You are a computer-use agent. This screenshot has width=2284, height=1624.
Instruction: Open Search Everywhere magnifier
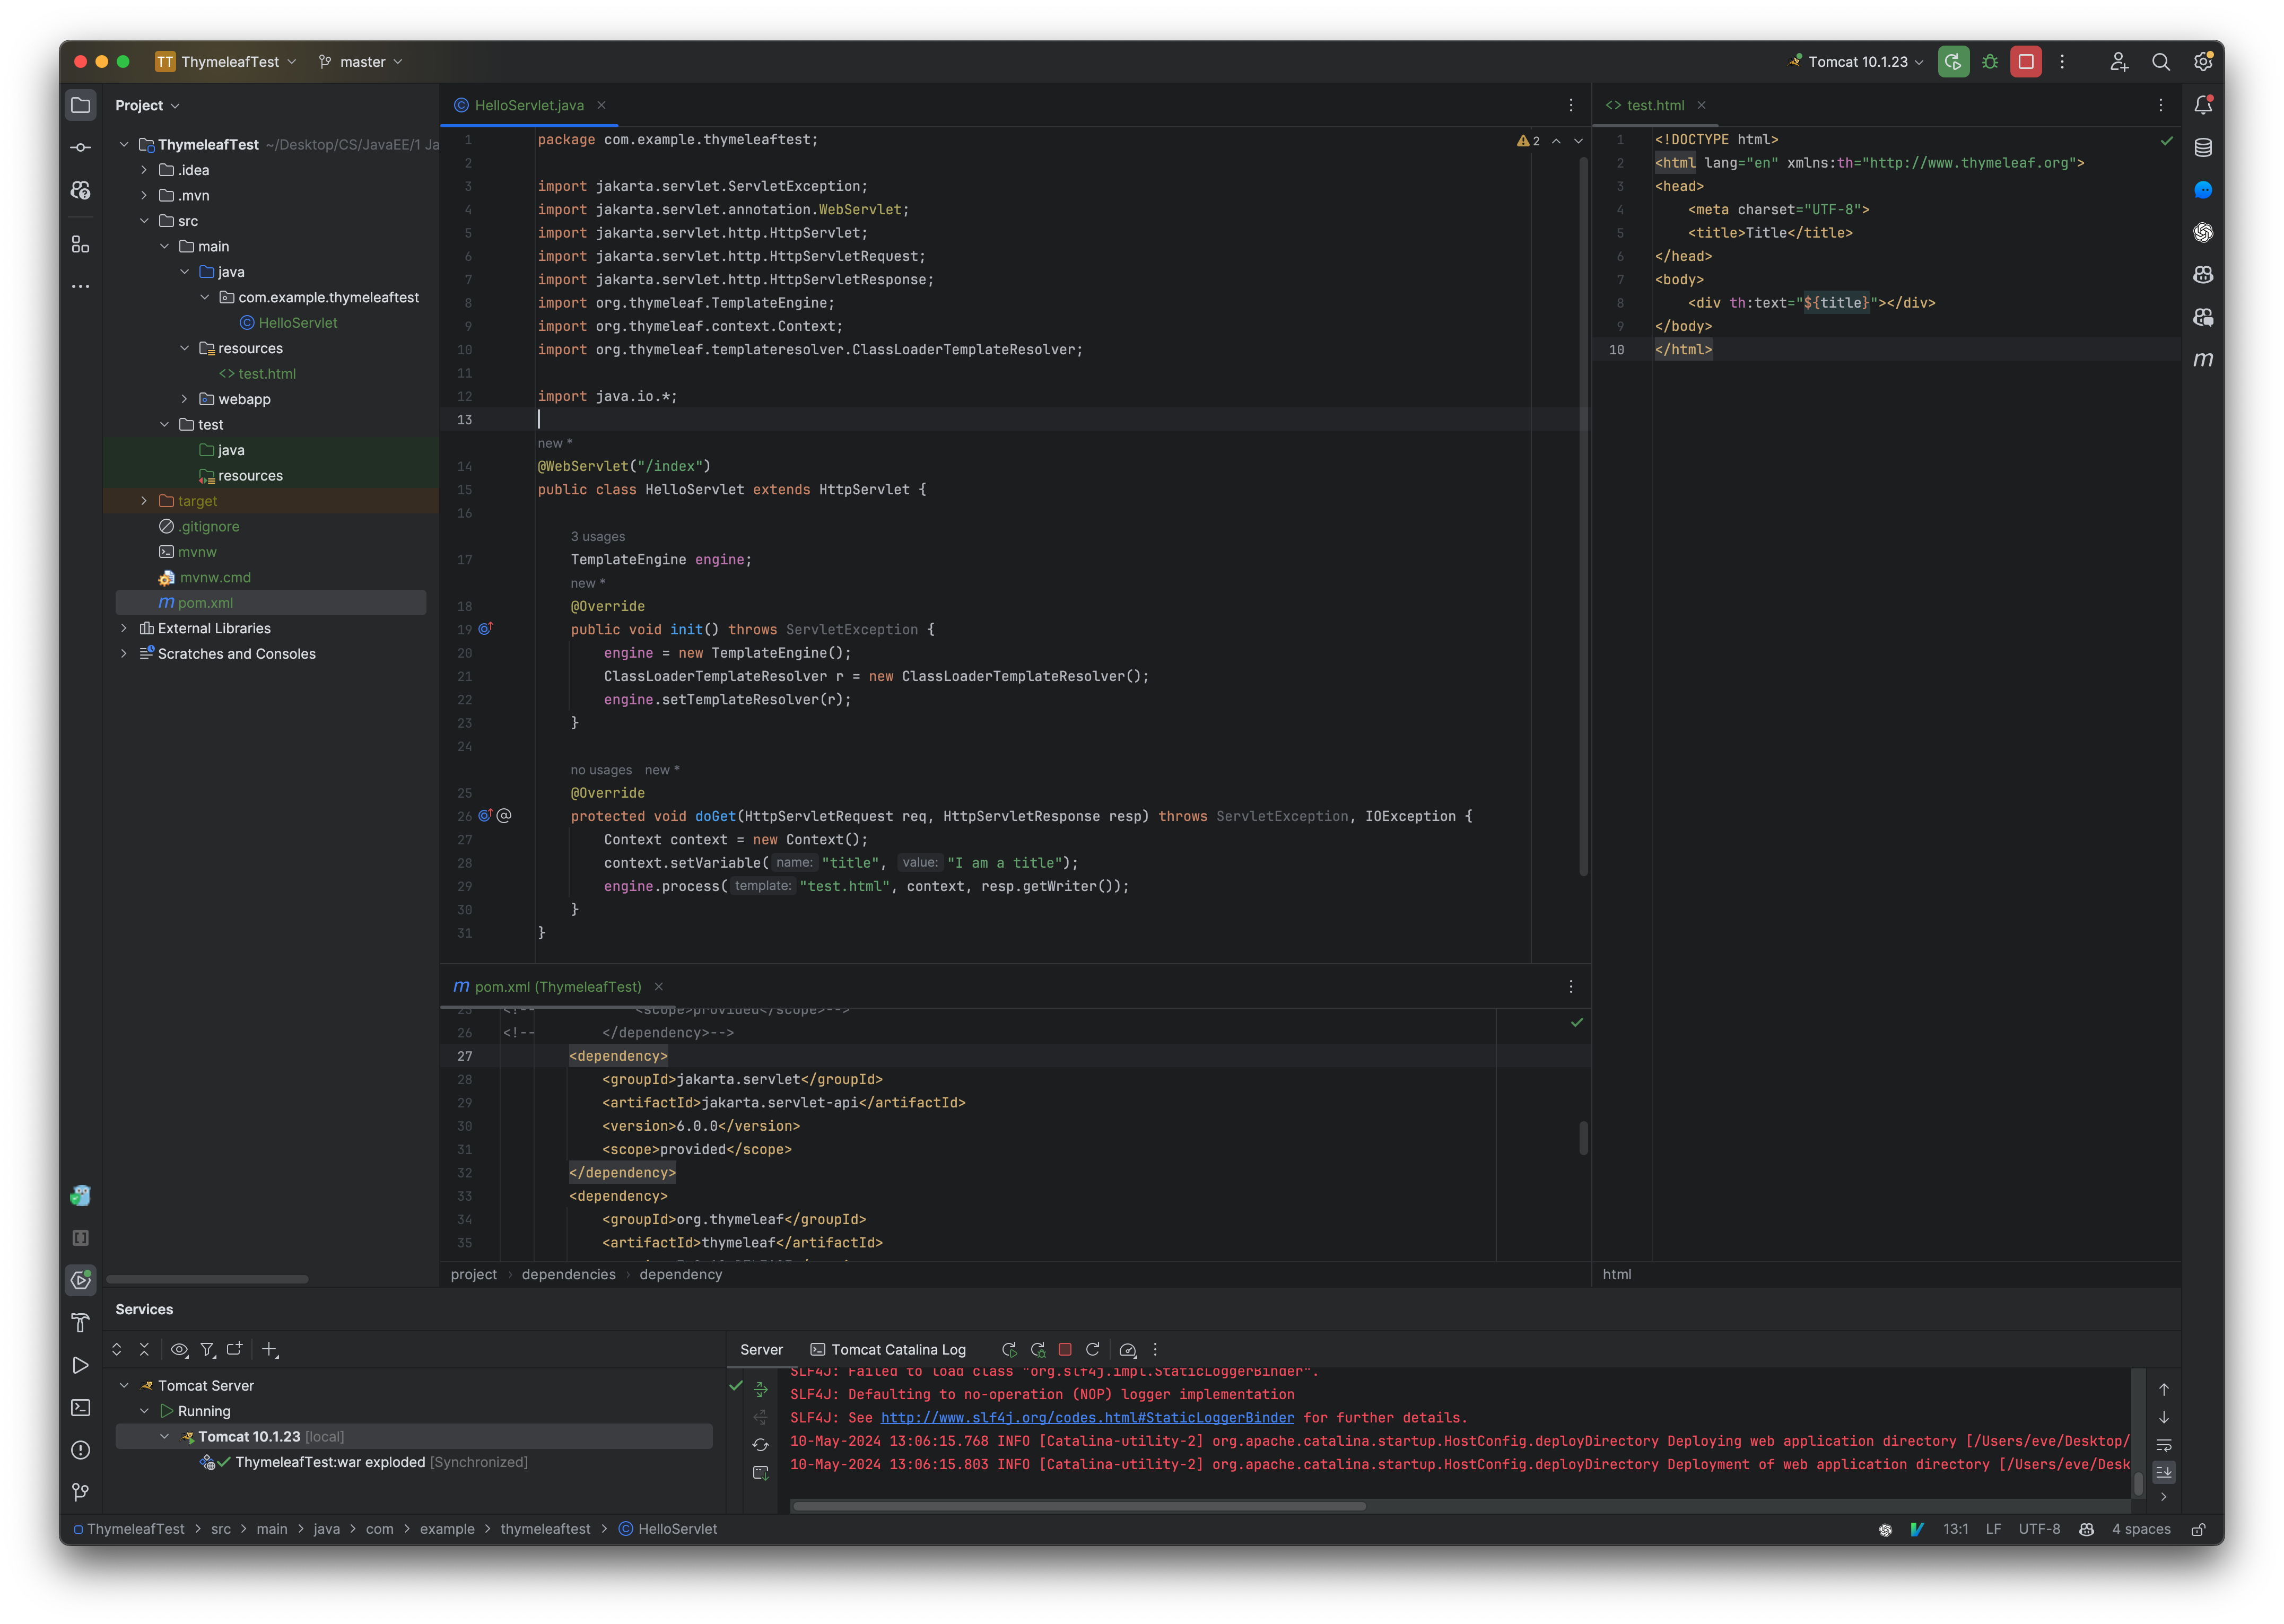tap(2161, 61)
